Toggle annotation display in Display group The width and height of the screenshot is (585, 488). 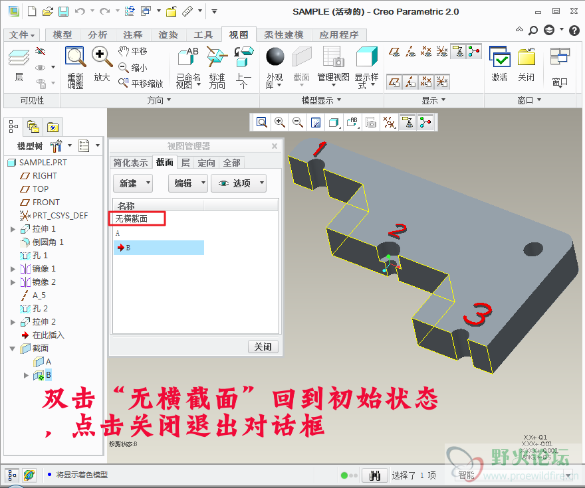458,51
